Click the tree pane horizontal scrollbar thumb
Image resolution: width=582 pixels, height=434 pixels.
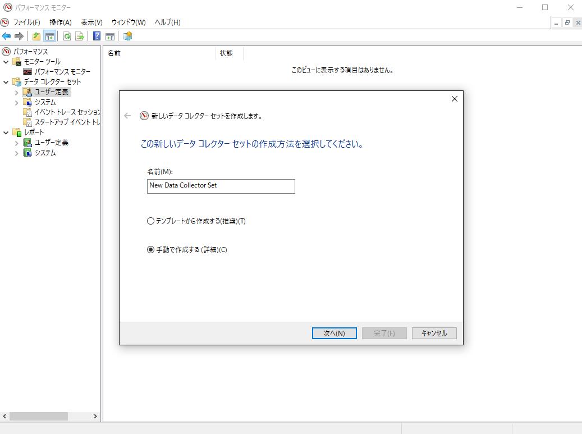tap(39, 416)
